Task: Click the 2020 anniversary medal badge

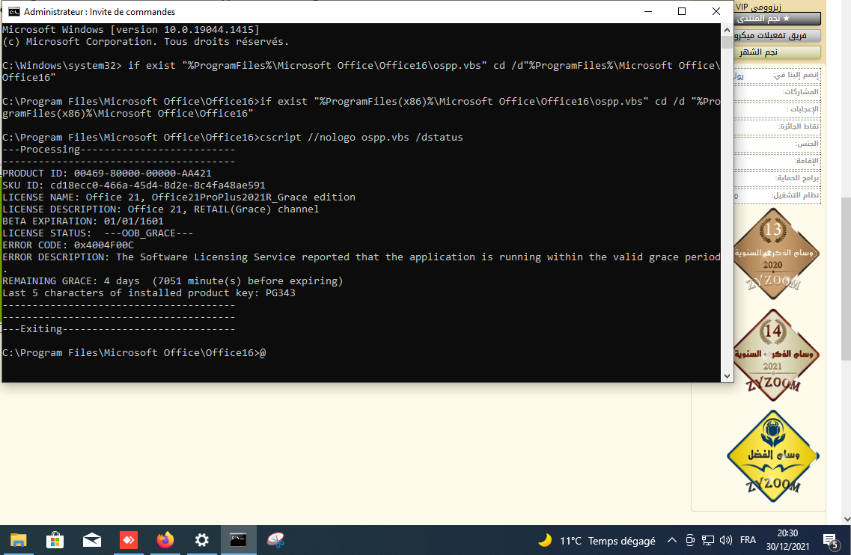Action: click(774, 254)
